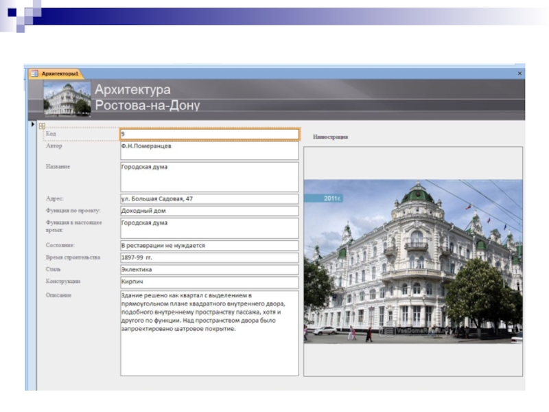Click the Состояние field value
The height and width of the screenshot is (412, 549).
209,245
